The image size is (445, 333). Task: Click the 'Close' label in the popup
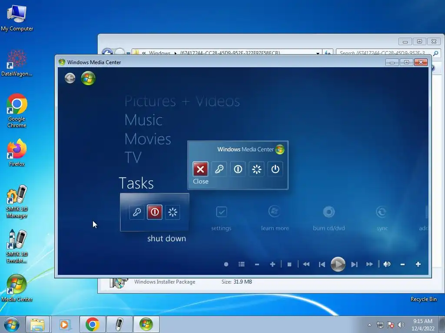(201, 181)
